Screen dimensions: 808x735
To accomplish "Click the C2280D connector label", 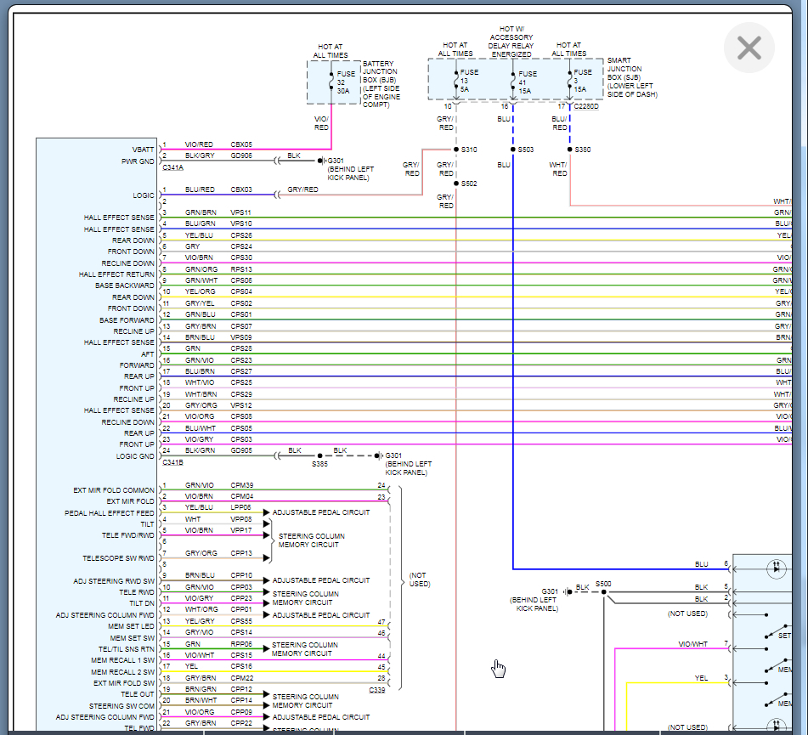I will [x=585, y=106].
